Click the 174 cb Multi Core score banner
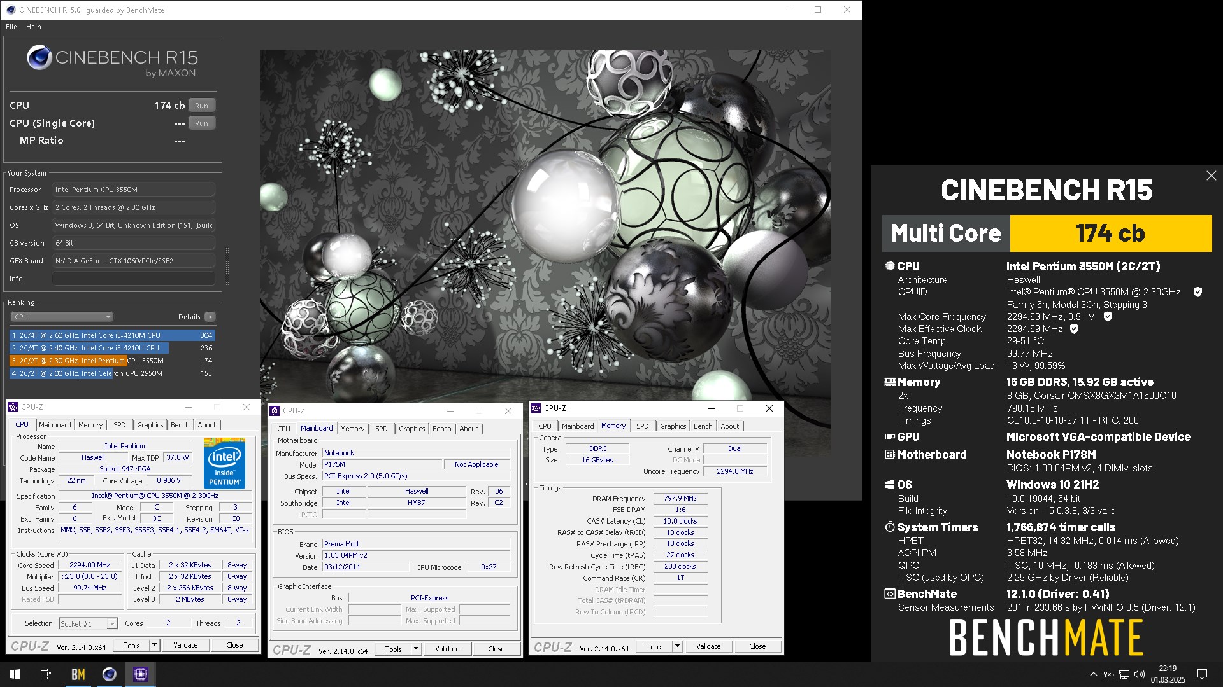Screen dimensions: 1223x687 1111,233
